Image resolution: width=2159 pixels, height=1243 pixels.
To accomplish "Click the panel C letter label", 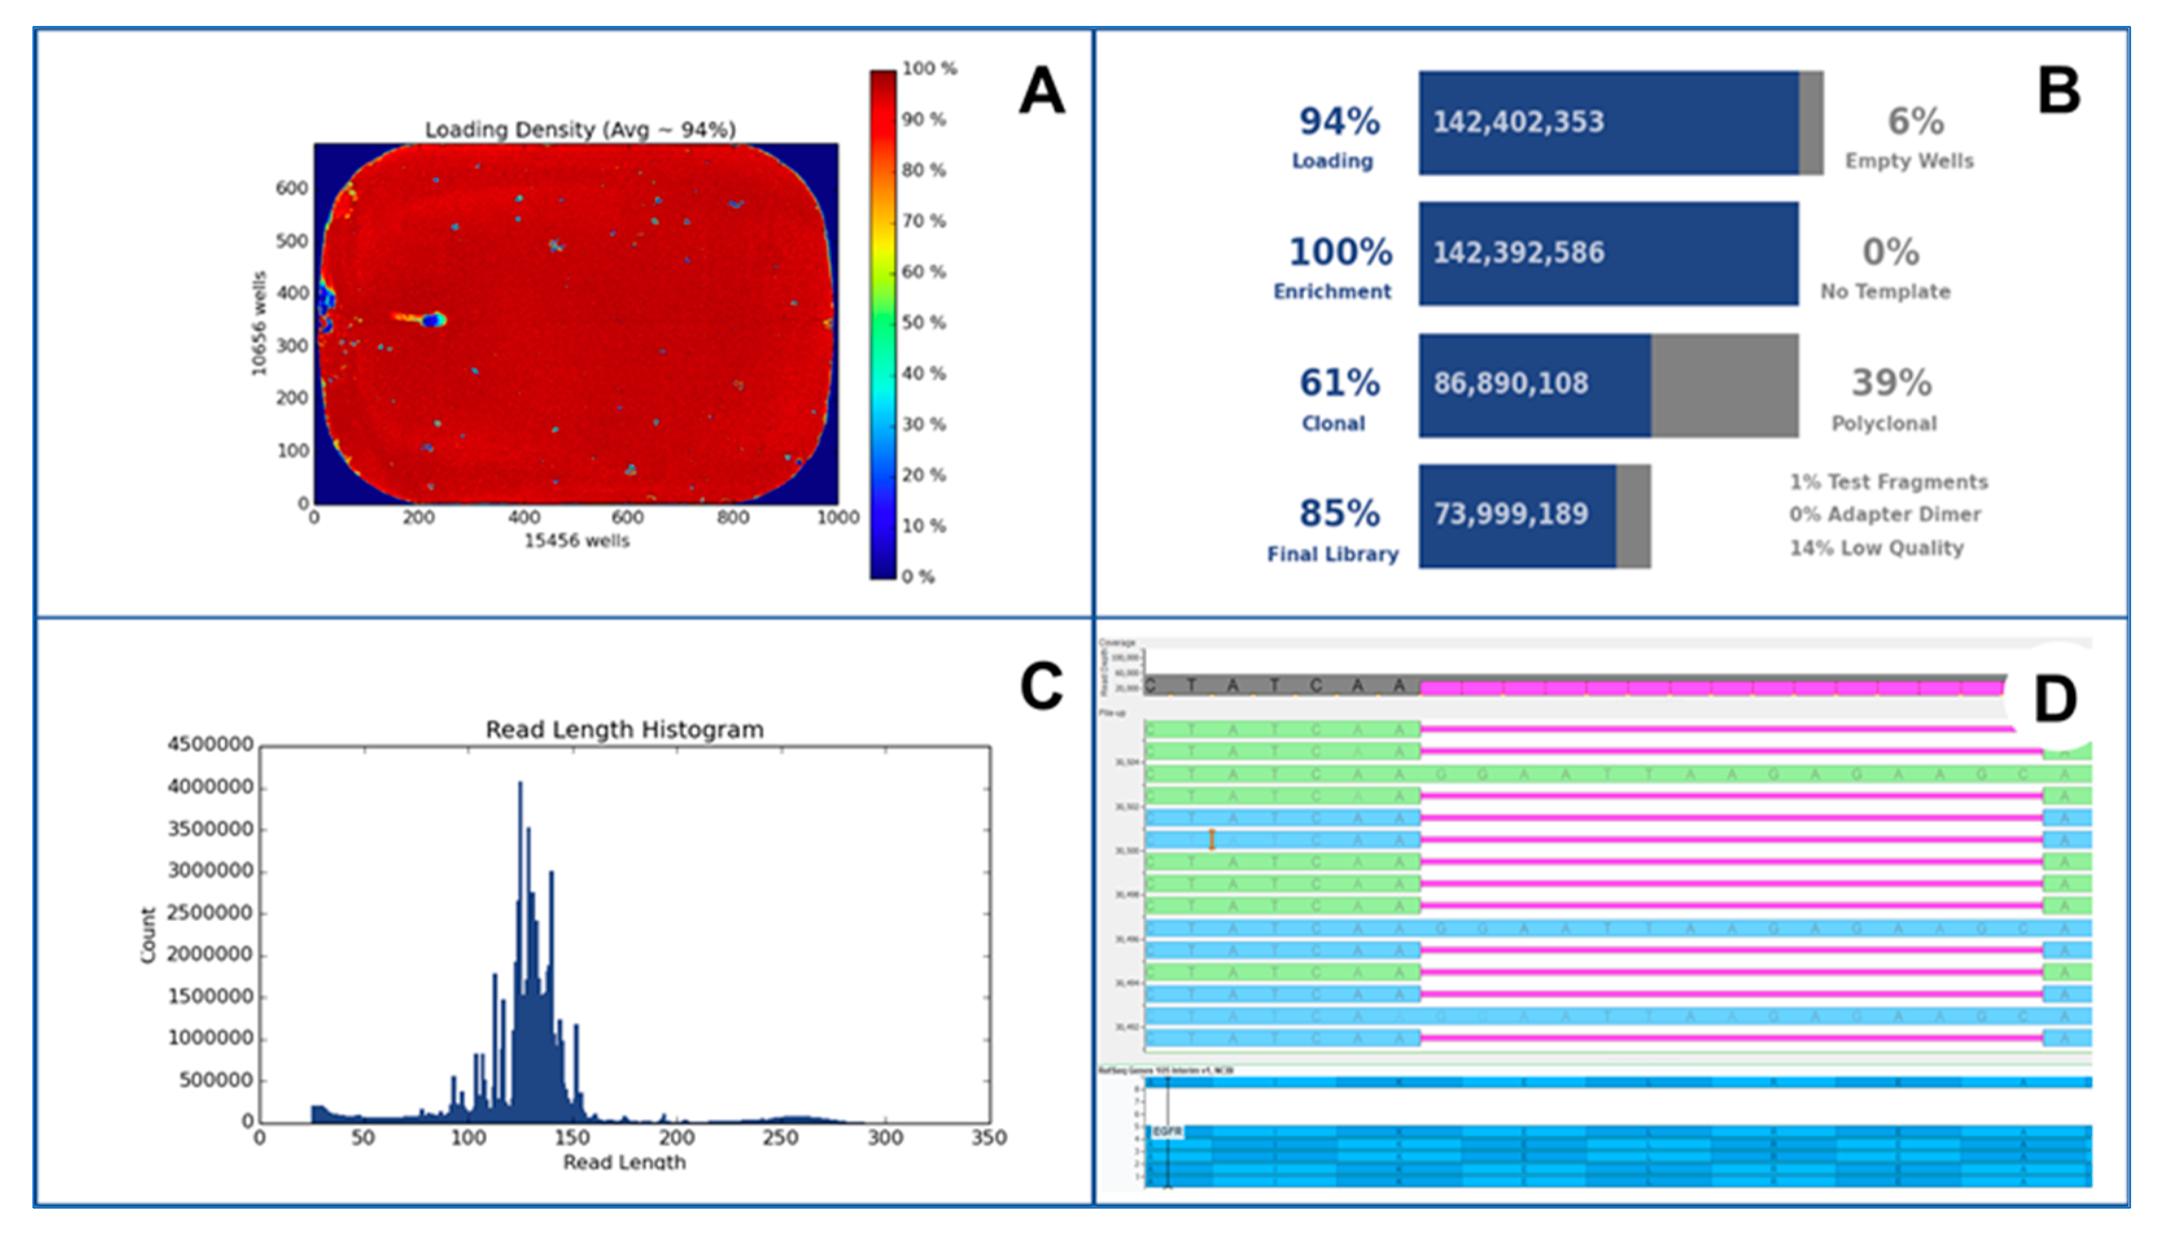I will pyautogui.click(x=1041, y=686).
